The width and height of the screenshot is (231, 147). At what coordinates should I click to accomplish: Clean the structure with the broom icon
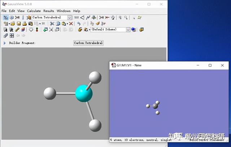[x=97, y=23]
